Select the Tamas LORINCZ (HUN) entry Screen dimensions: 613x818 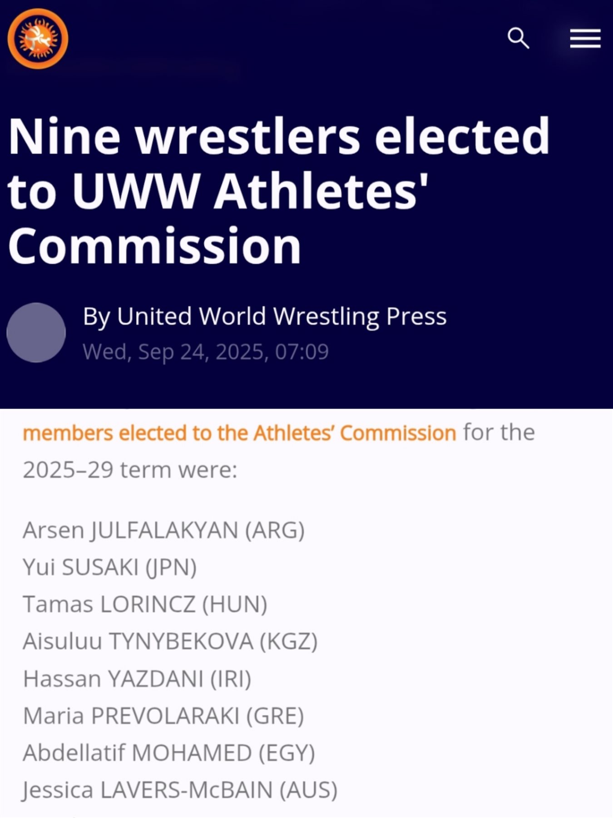(145, 605)
